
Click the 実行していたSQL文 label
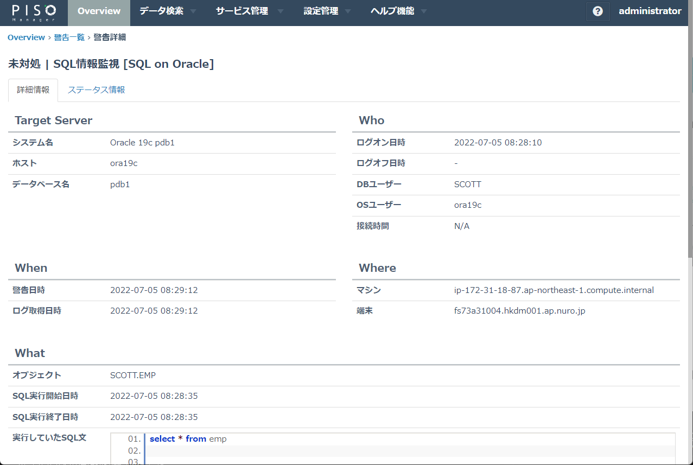pyautogui.click(x=49, y=437)
